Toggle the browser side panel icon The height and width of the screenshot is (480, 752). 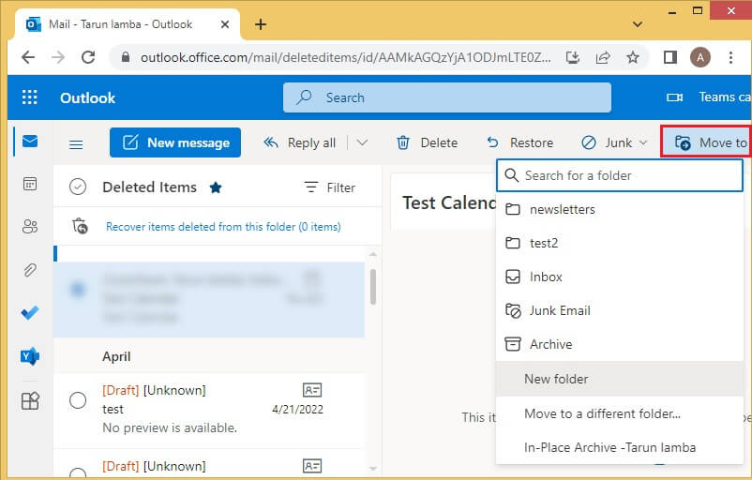[670, 57]
